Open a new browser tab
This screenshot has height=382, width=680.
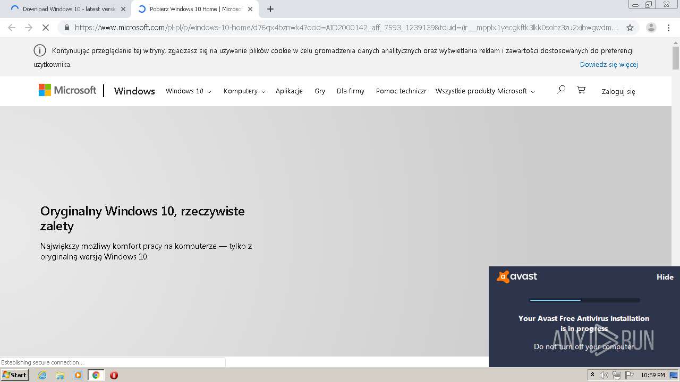click(x=270, y=9)
